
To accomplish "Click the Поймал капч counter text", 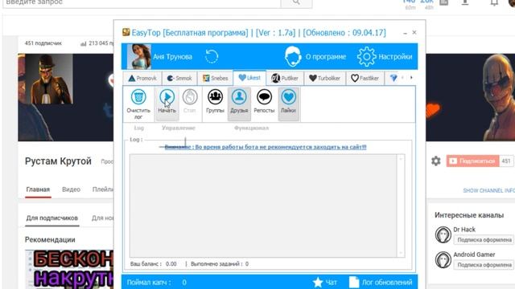I will [x=157, y=282].
